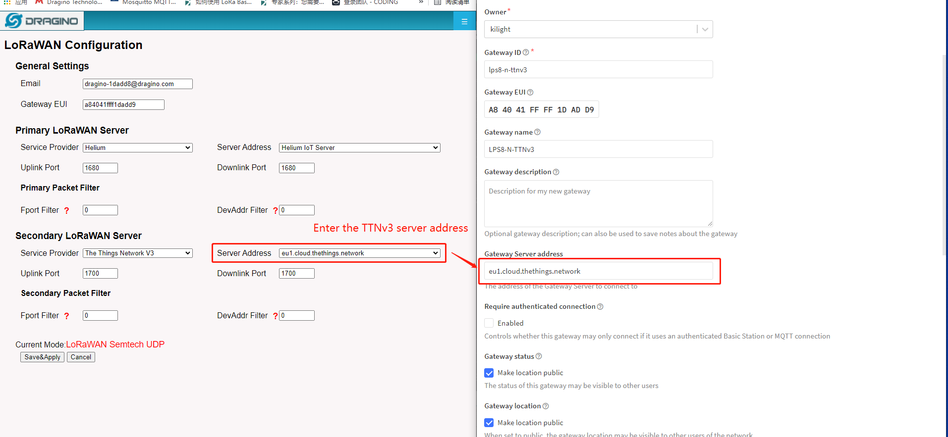Click Gateway EUI bytes field in TTN form
This screenshot has width=948, height=437.
(x=541, y=109)
